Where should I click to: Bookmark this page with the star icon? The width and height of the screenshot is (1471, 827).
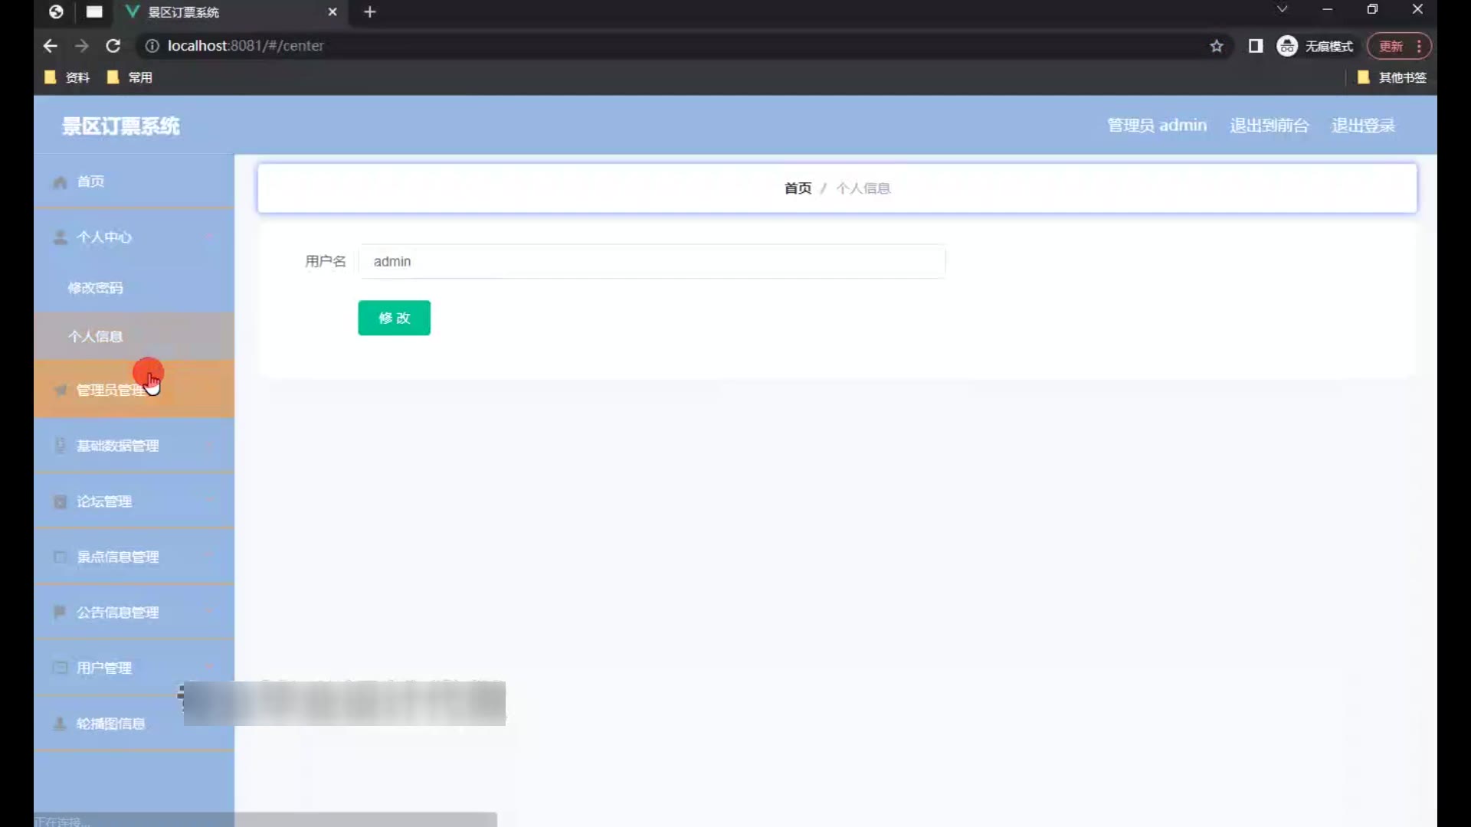1217,46
